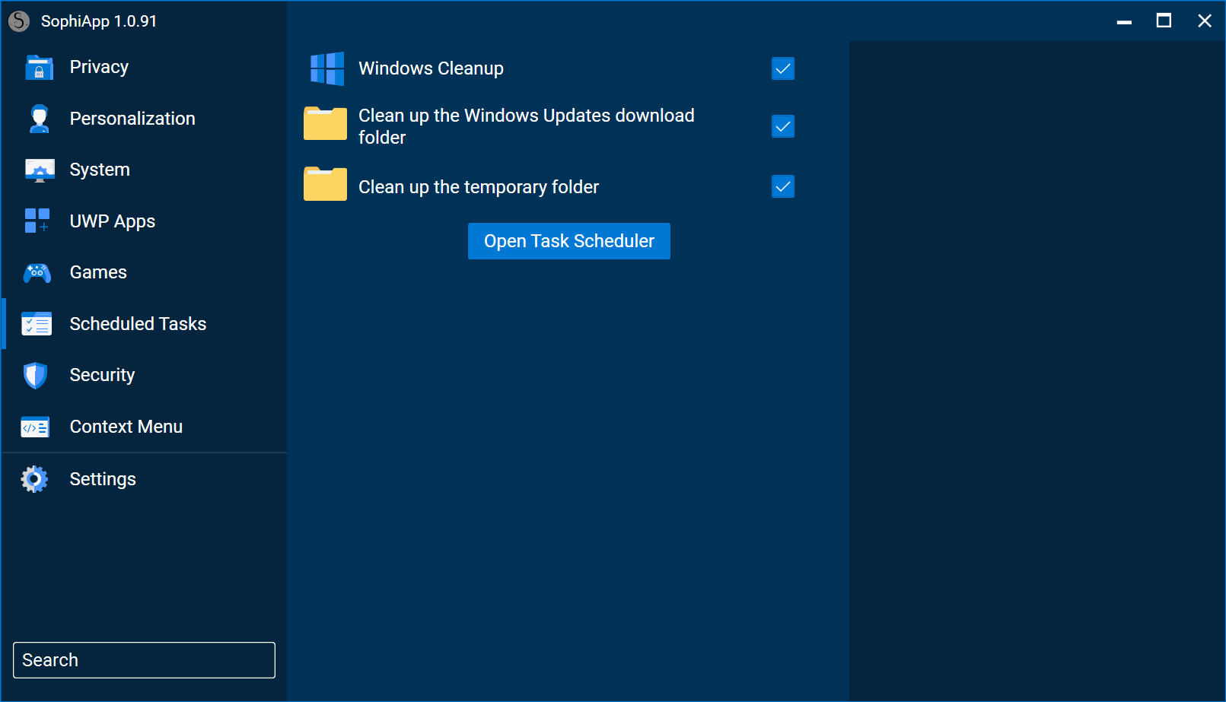Click inside the Search input field
Viewport: 1226px width, 702px height.
click(x=144, y=660)
